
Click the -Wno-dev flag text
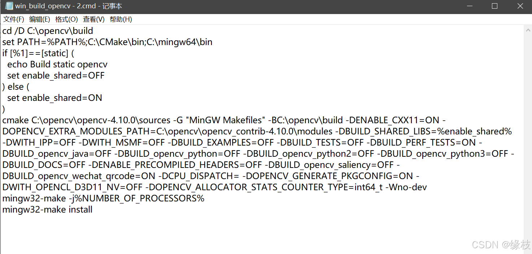tap(406, 187)
